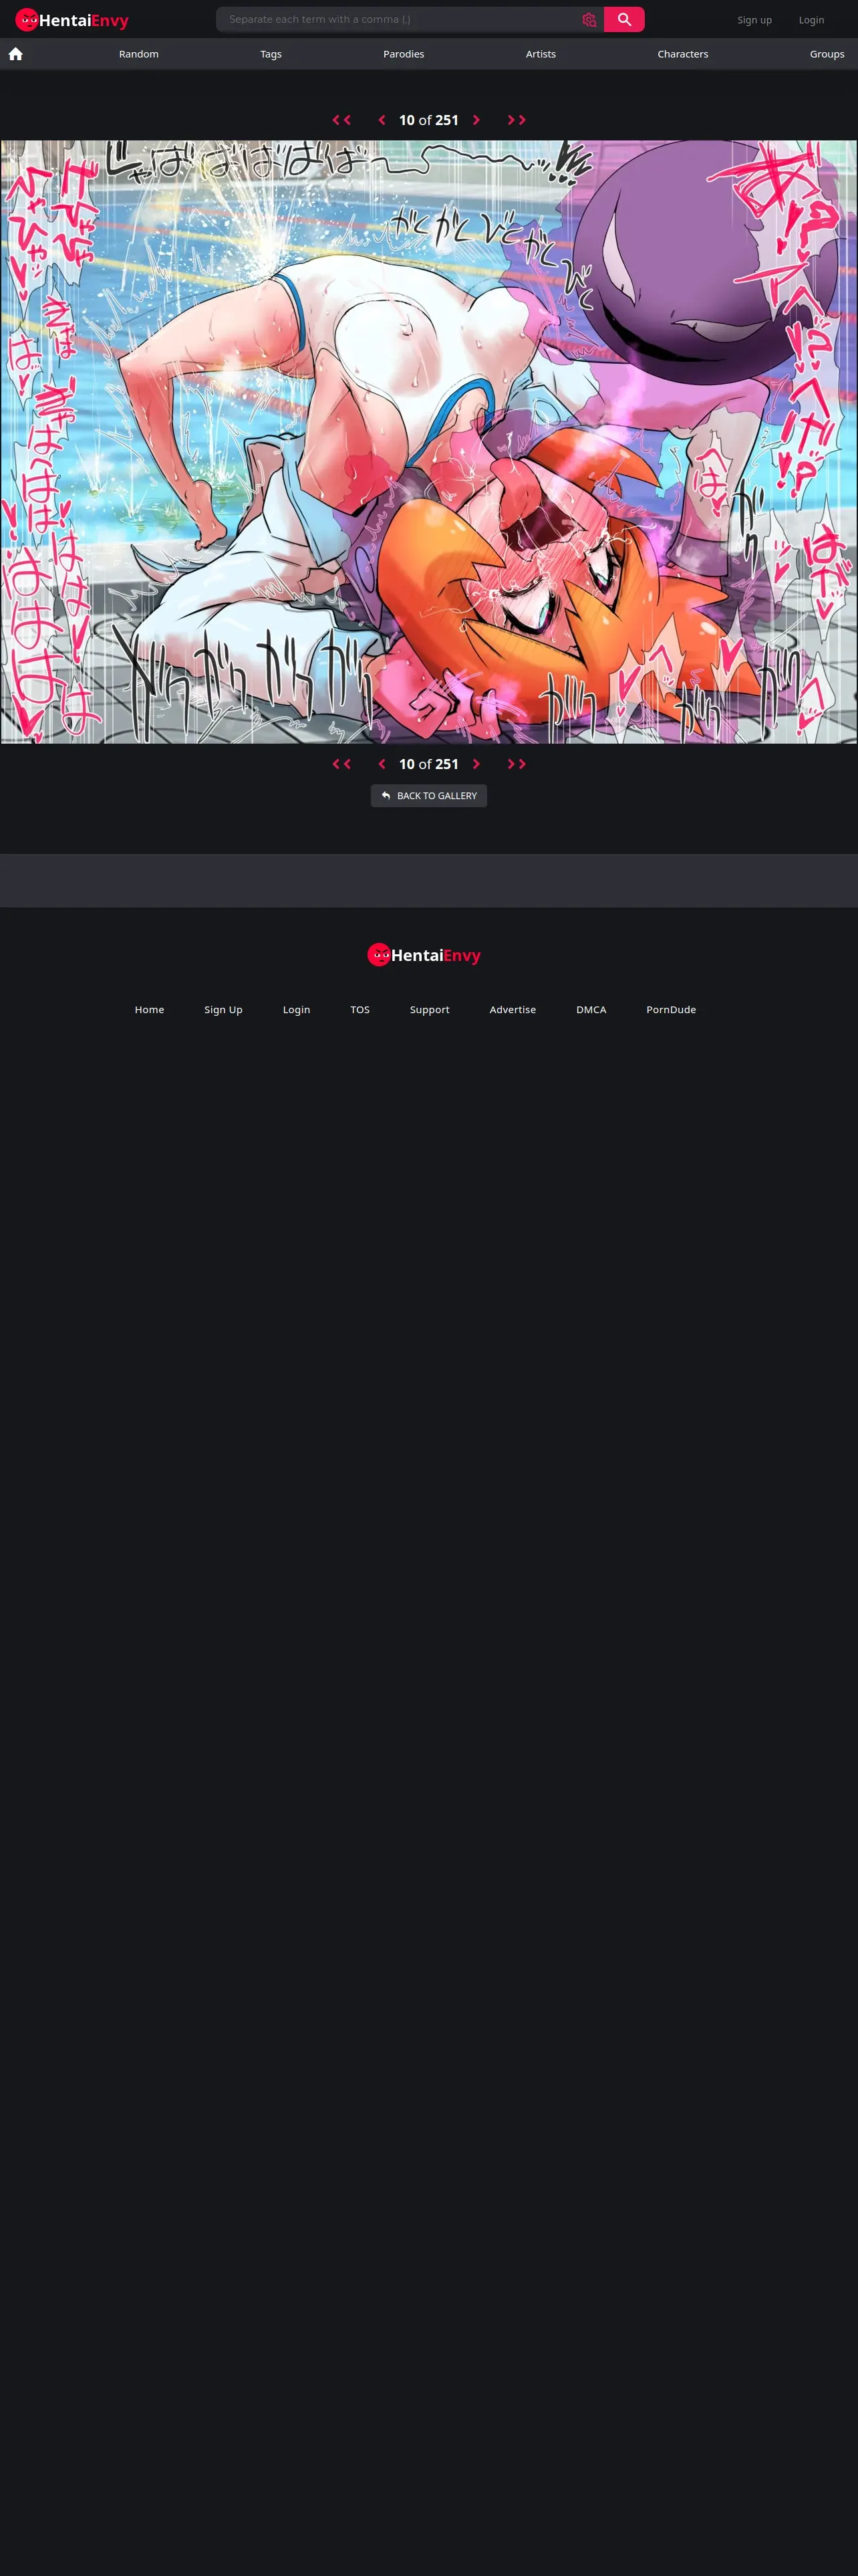Jump to last page using bottom pagination
This screenshot has height=2576, width=858.
pos(517,764)
